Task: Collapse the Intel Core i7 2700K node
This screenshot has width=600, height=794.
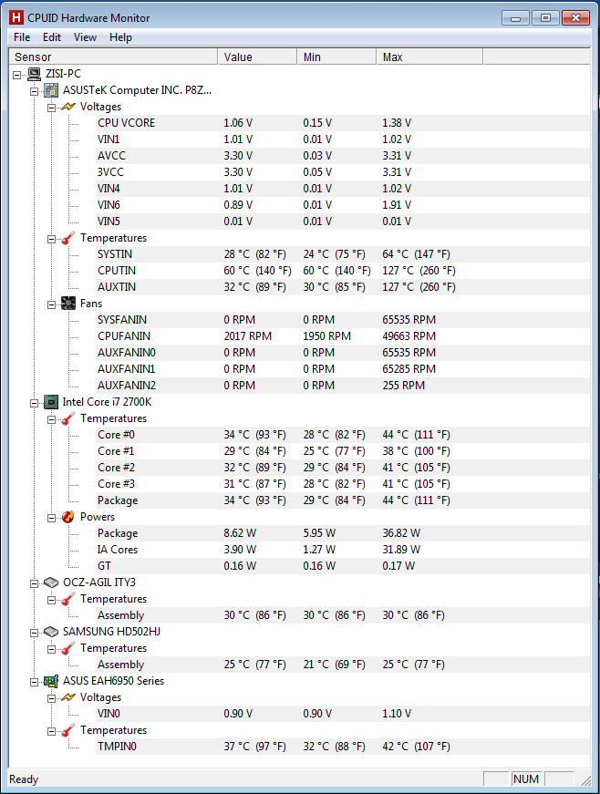Action: coord(35,404)
